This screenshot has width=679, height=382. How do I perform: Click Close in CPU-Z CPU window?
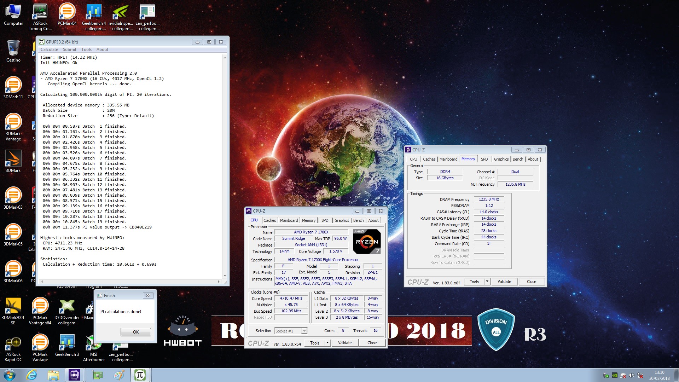tap(372, 343)
